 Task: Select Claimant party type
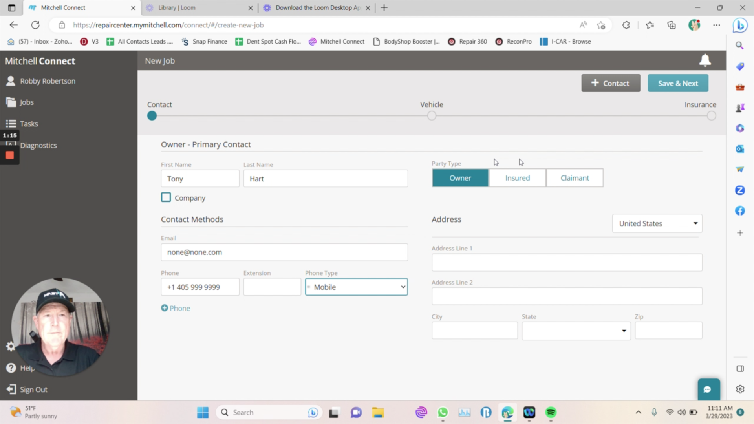click(575, 178)
